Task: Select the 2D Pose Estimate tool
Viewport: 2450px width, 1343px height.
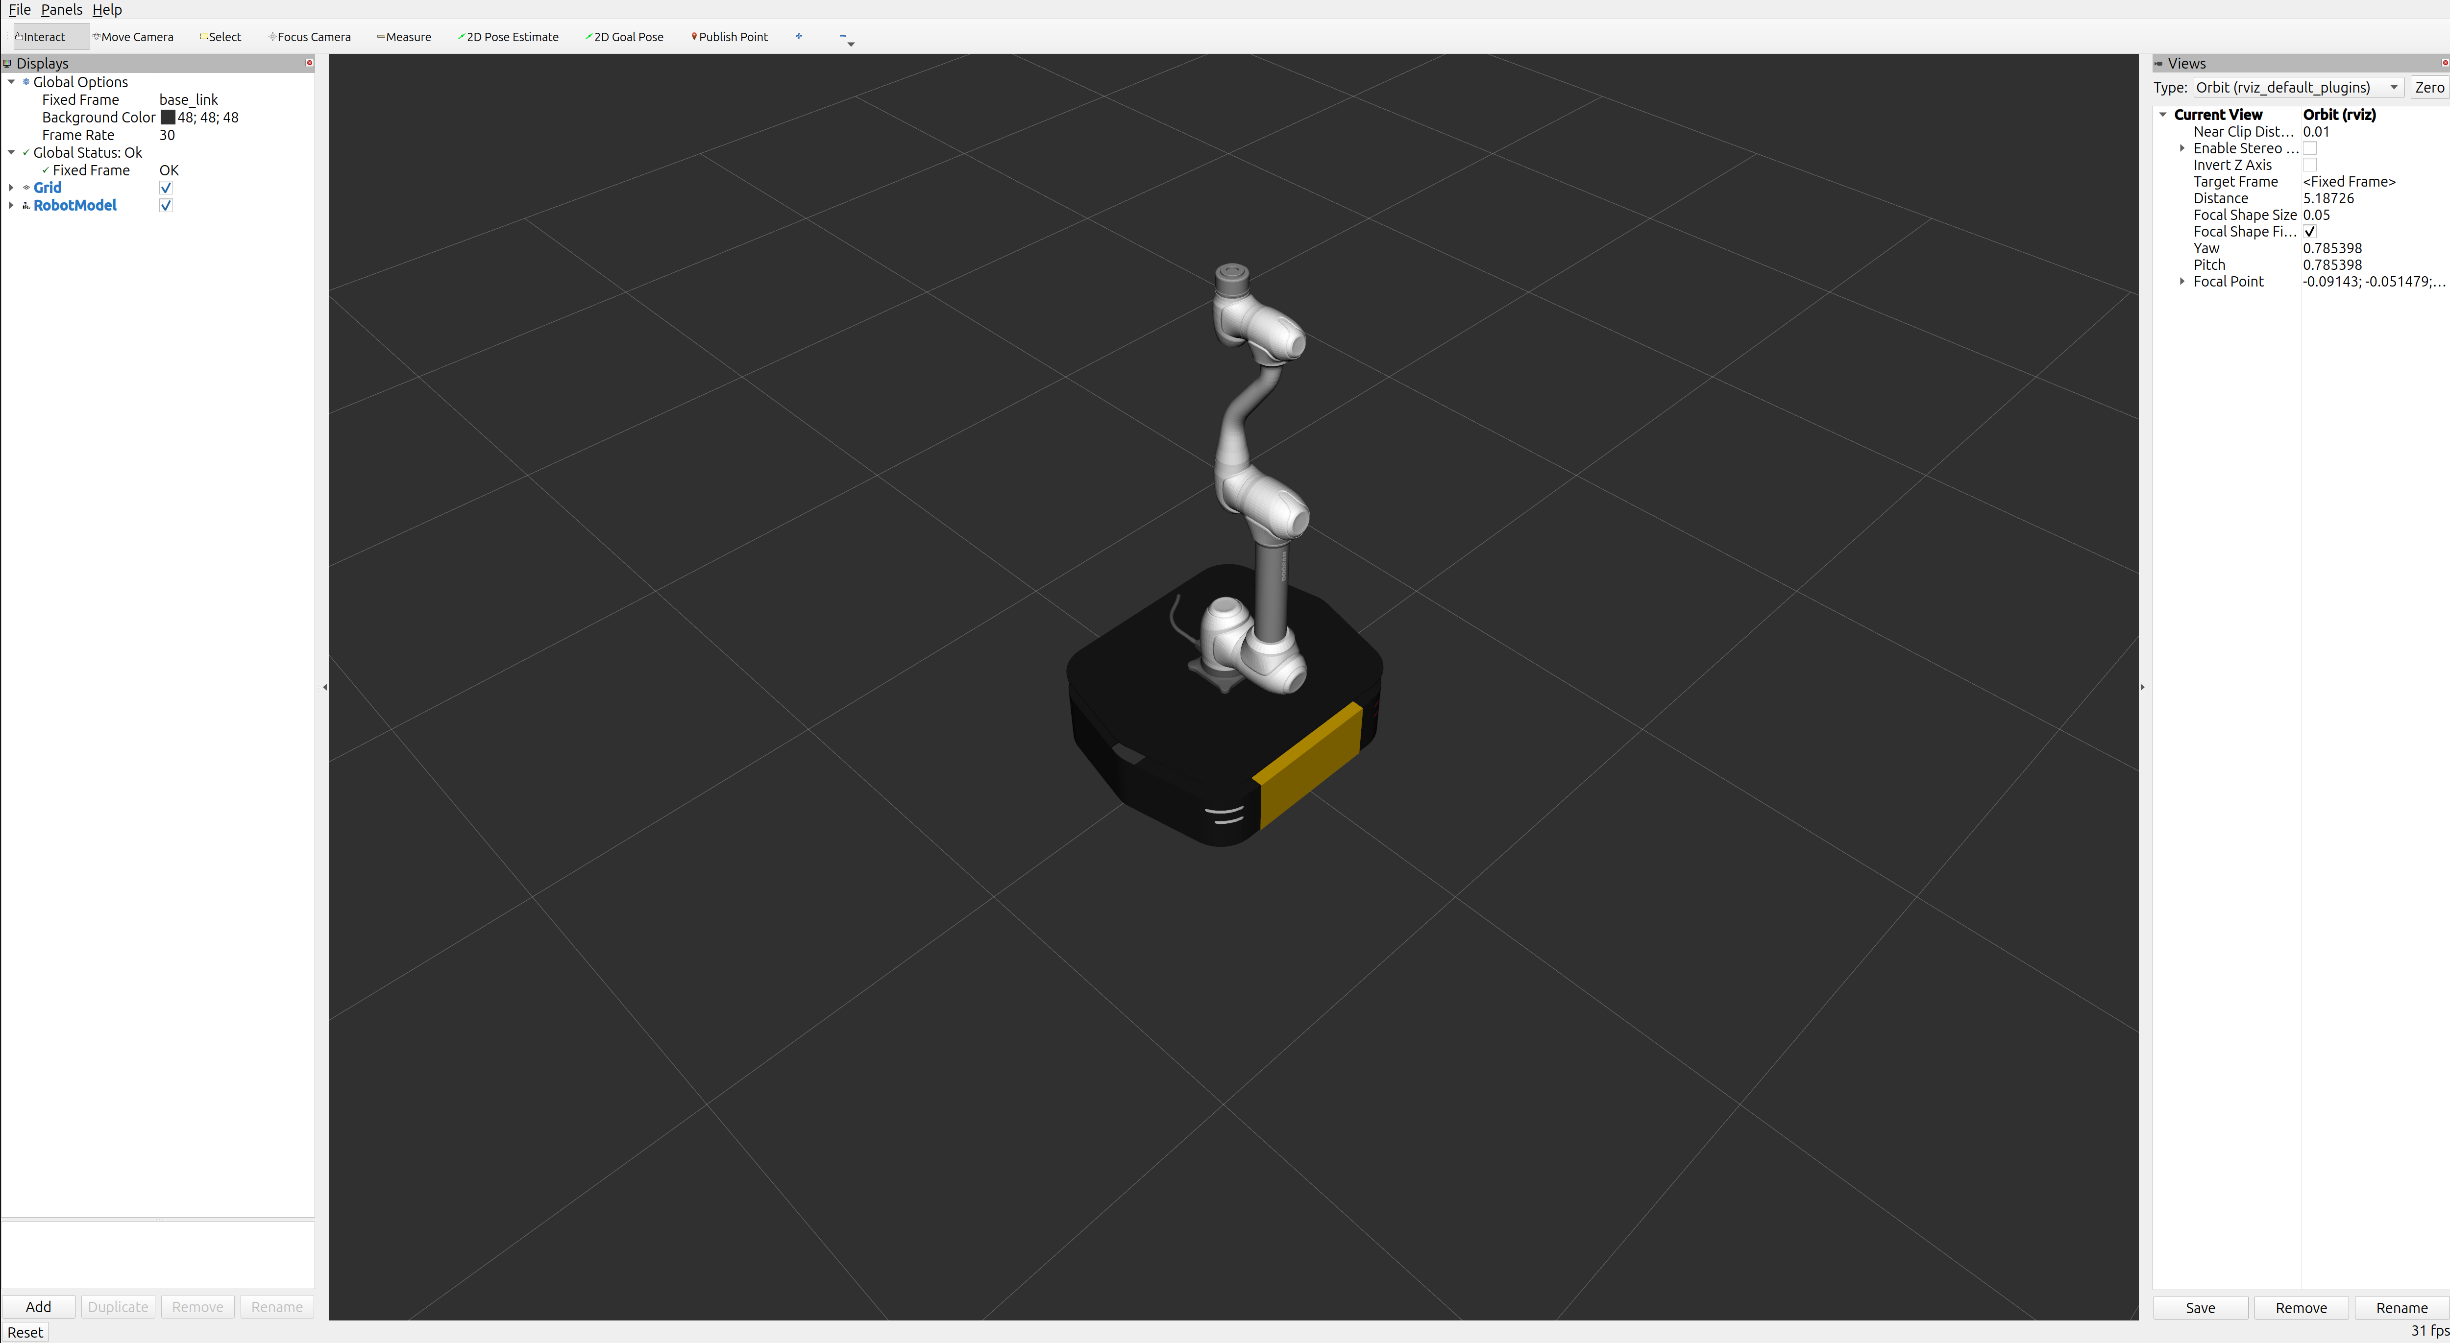Action: [509, 37]
